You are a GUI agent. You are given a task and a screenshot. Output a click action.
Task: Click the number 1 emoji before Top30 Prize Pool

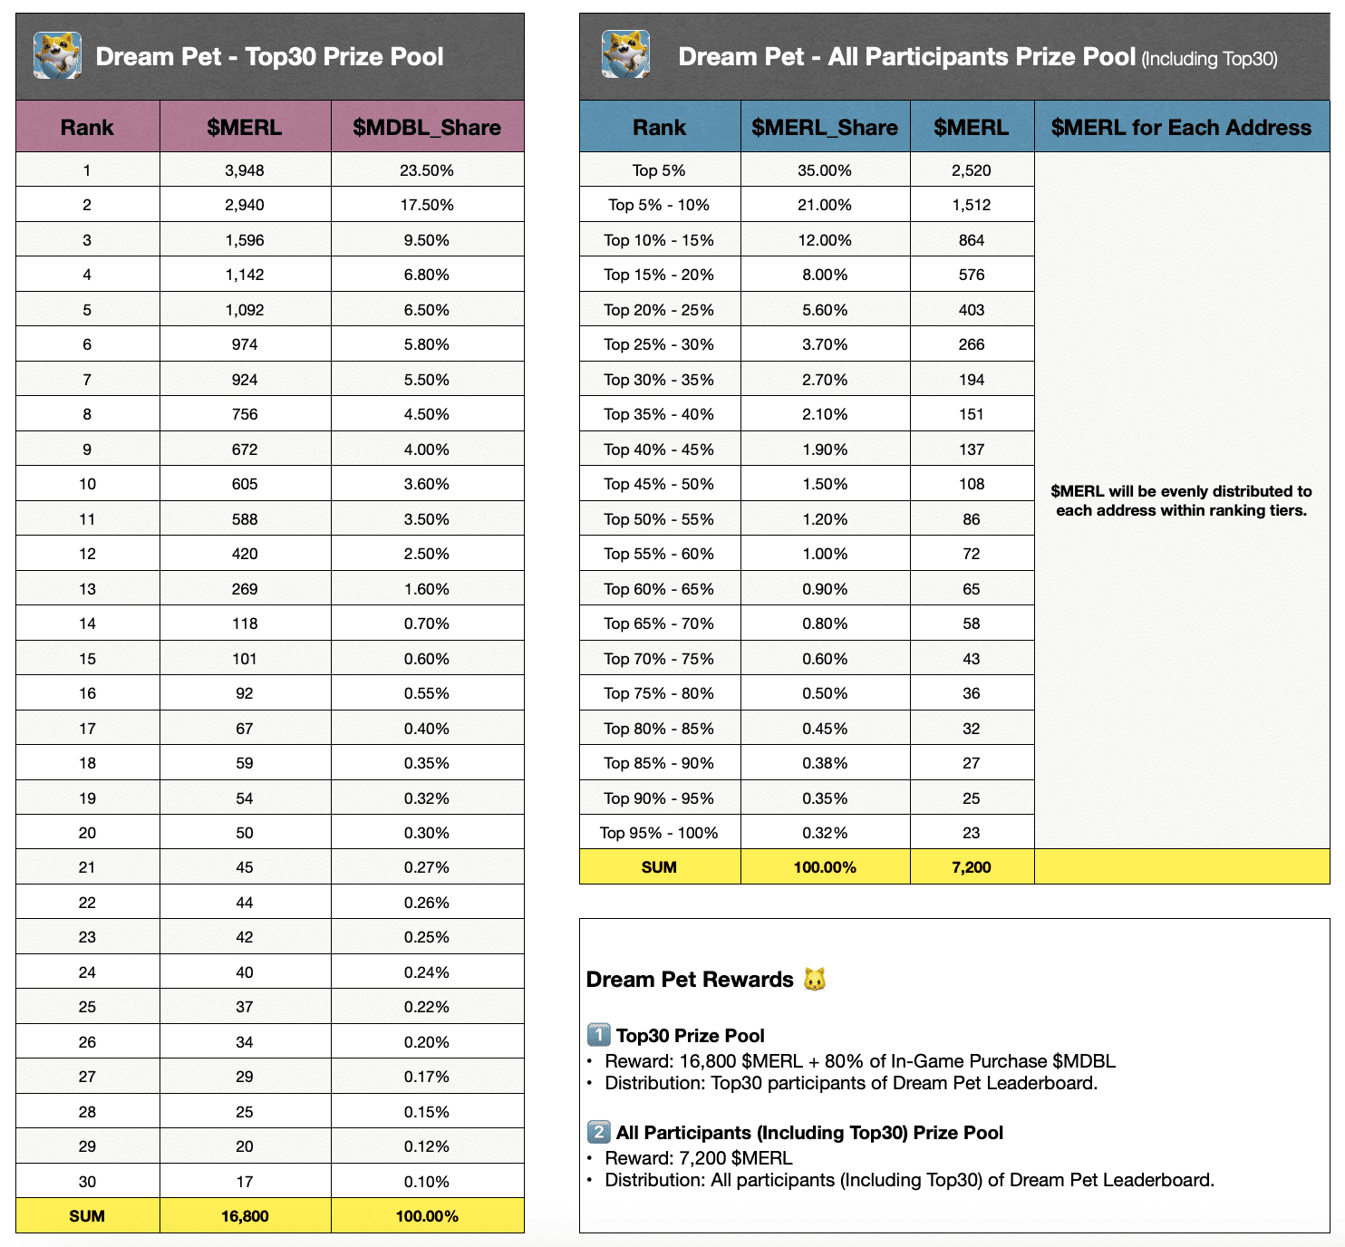(x=598, y=1035)
